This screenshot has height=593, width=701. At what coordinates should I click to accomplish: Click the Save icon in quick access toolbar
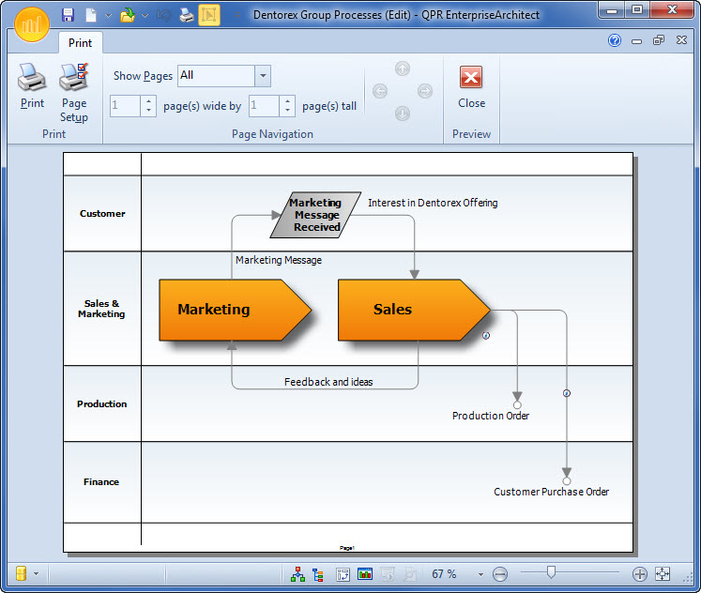coord(68,15)
